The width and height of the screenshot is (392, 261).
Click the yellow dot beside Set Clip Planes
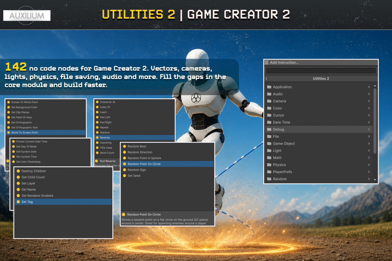tap(9, 112)
